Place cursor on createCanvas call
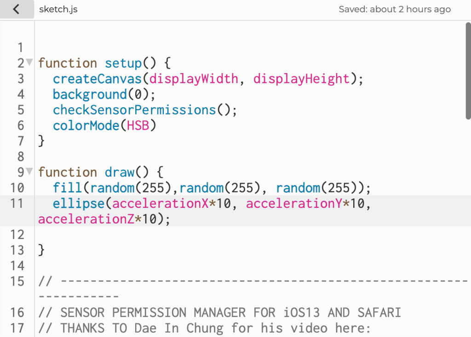This screenshot has height=337, width=471. [98, 79]
